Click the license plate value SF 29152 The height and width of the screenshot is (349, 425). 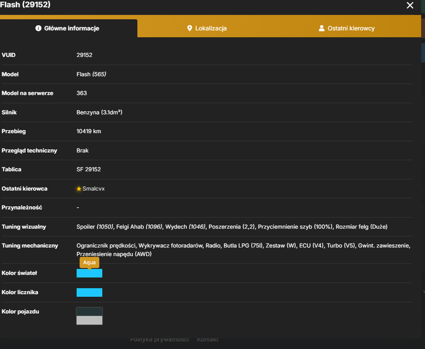[x=88, y=169]
